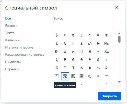Open the Валюта category
This screenshot has height=104, width=127.
point(11,26)
